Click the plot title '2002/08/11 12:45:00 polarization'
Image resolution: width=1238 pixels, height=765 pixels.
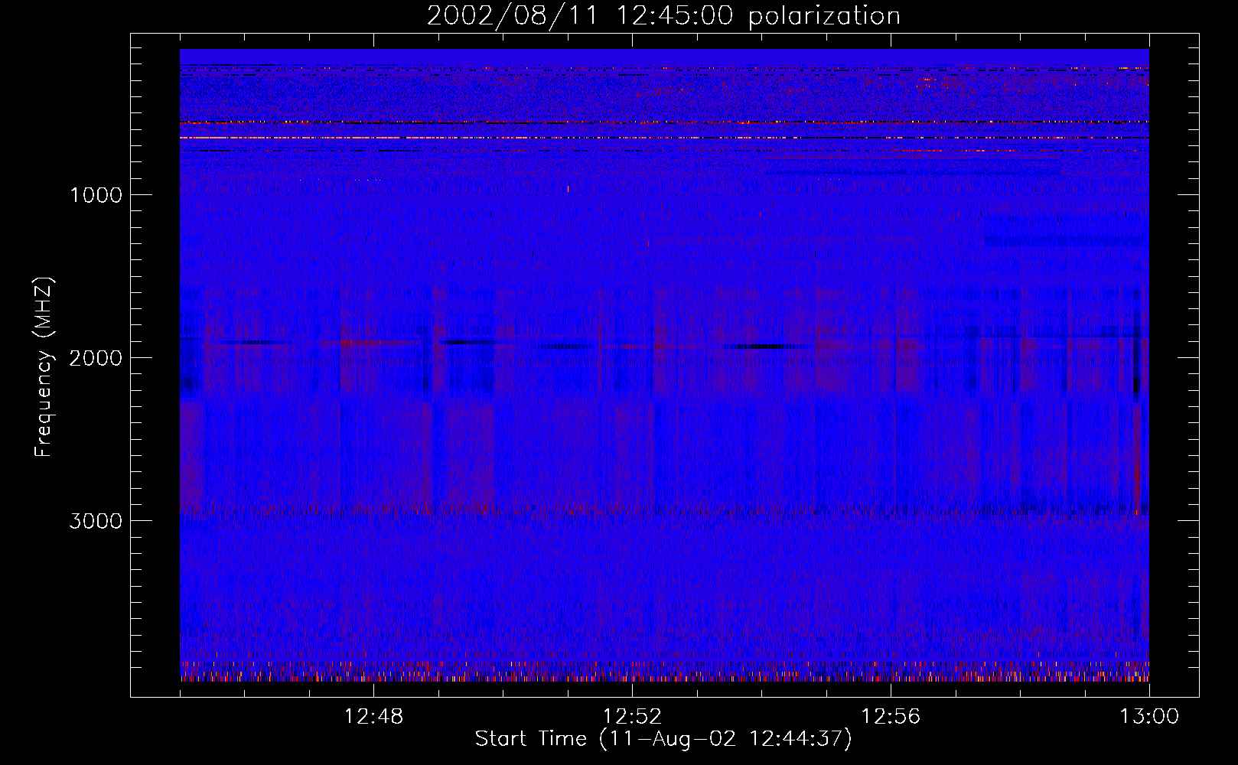663,16
